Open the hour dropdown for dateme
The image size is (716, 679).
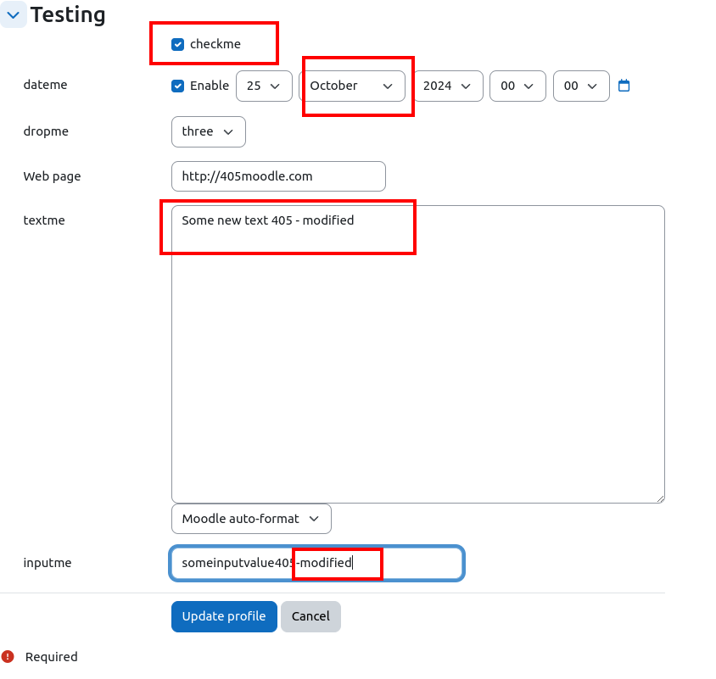coord(517,86)
